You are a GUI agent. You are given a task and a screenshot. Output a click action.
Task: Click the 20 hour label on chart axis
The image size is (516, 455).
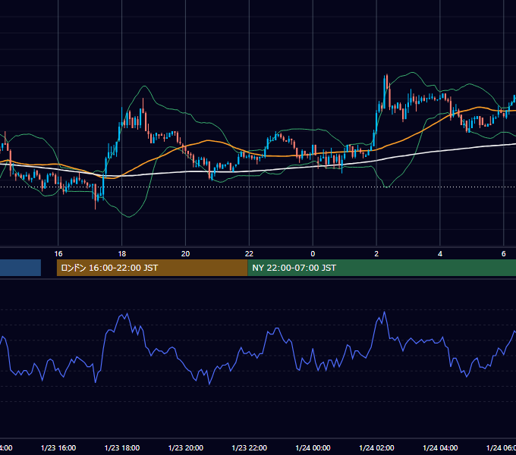tap(186, 254)
